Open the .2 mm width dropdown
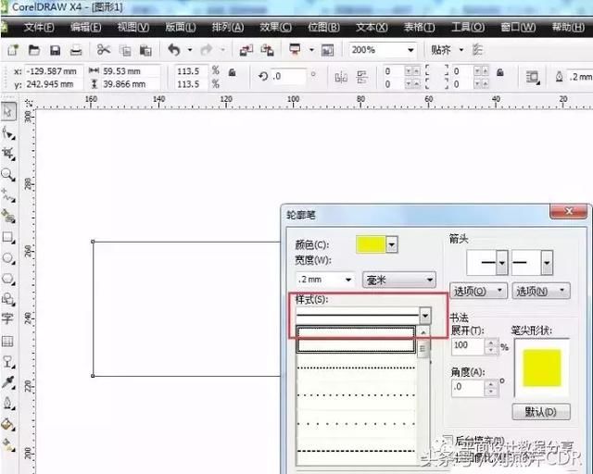 pyautogui.click(x=348, y=281)
